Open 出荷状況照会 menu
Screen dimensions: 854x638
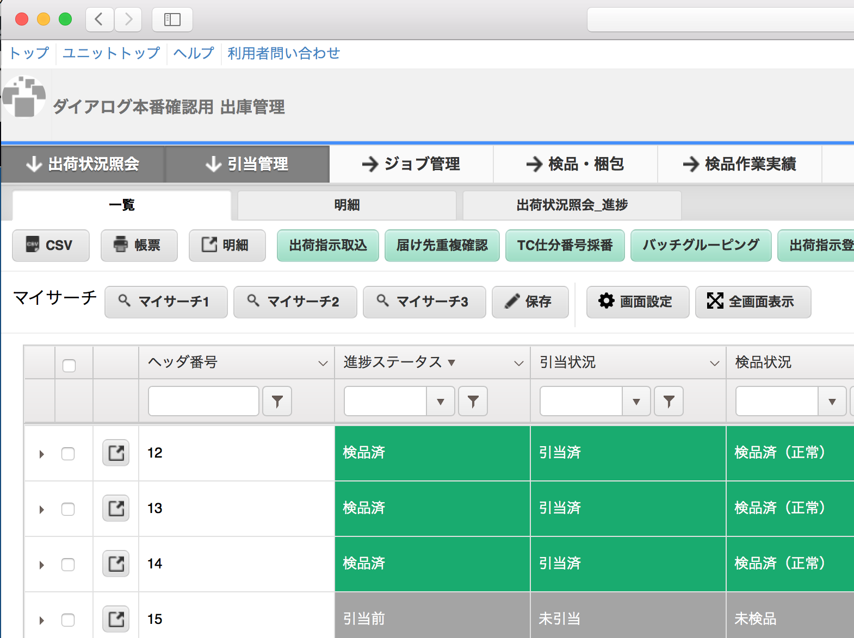tap(83, 164)
